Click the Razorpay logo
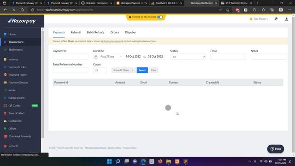The width and height of the screenshot is (295, 166). point(22,21)
